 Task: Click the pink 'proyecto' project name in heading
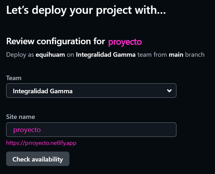tap(125, 42)
